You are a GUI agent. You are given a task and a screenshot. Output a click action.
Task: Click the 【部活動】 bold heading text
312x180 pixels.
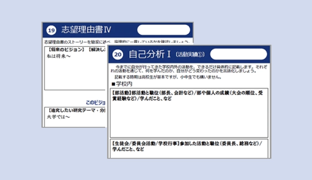(x=121, y=93)
